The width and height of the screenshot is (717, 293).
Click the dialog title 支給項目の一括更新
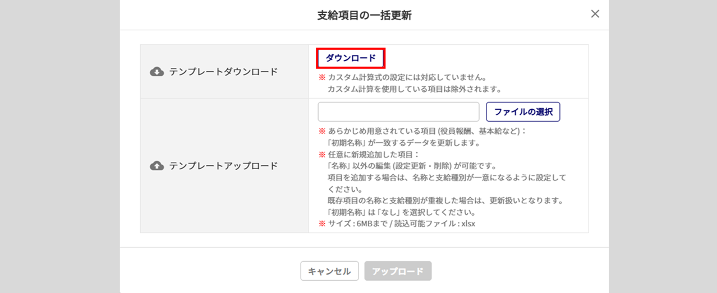(364, 15)
